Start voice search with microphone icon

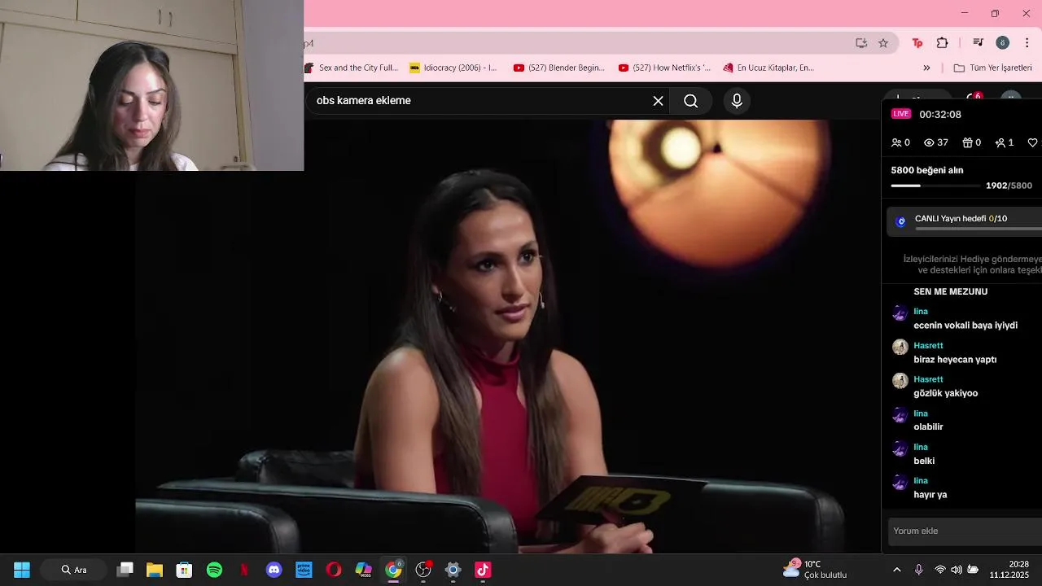click(x=737, y=101)
